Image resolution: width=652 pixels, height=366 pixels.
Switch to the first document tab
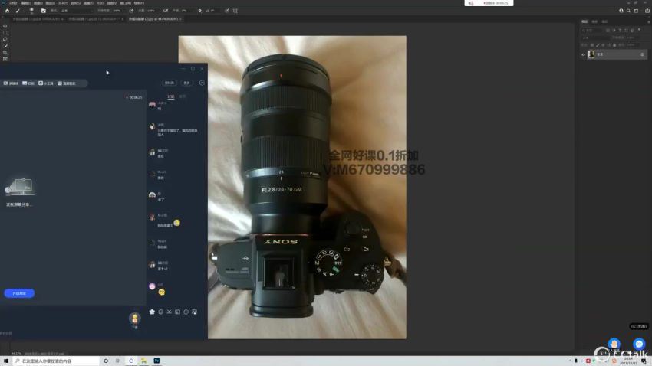pos(37,19)
